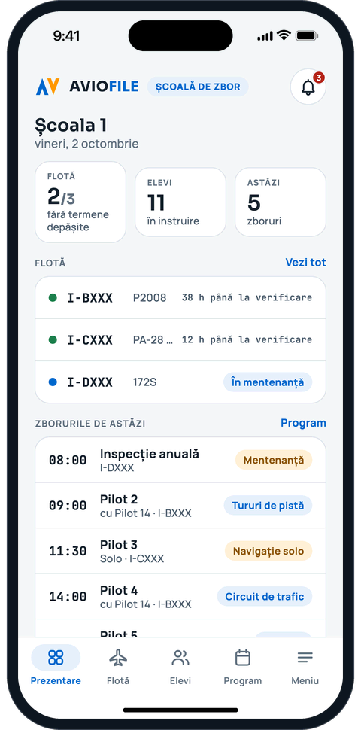Tap the Program calendar icon
The image size is (361, 730).
click(243, 658)
